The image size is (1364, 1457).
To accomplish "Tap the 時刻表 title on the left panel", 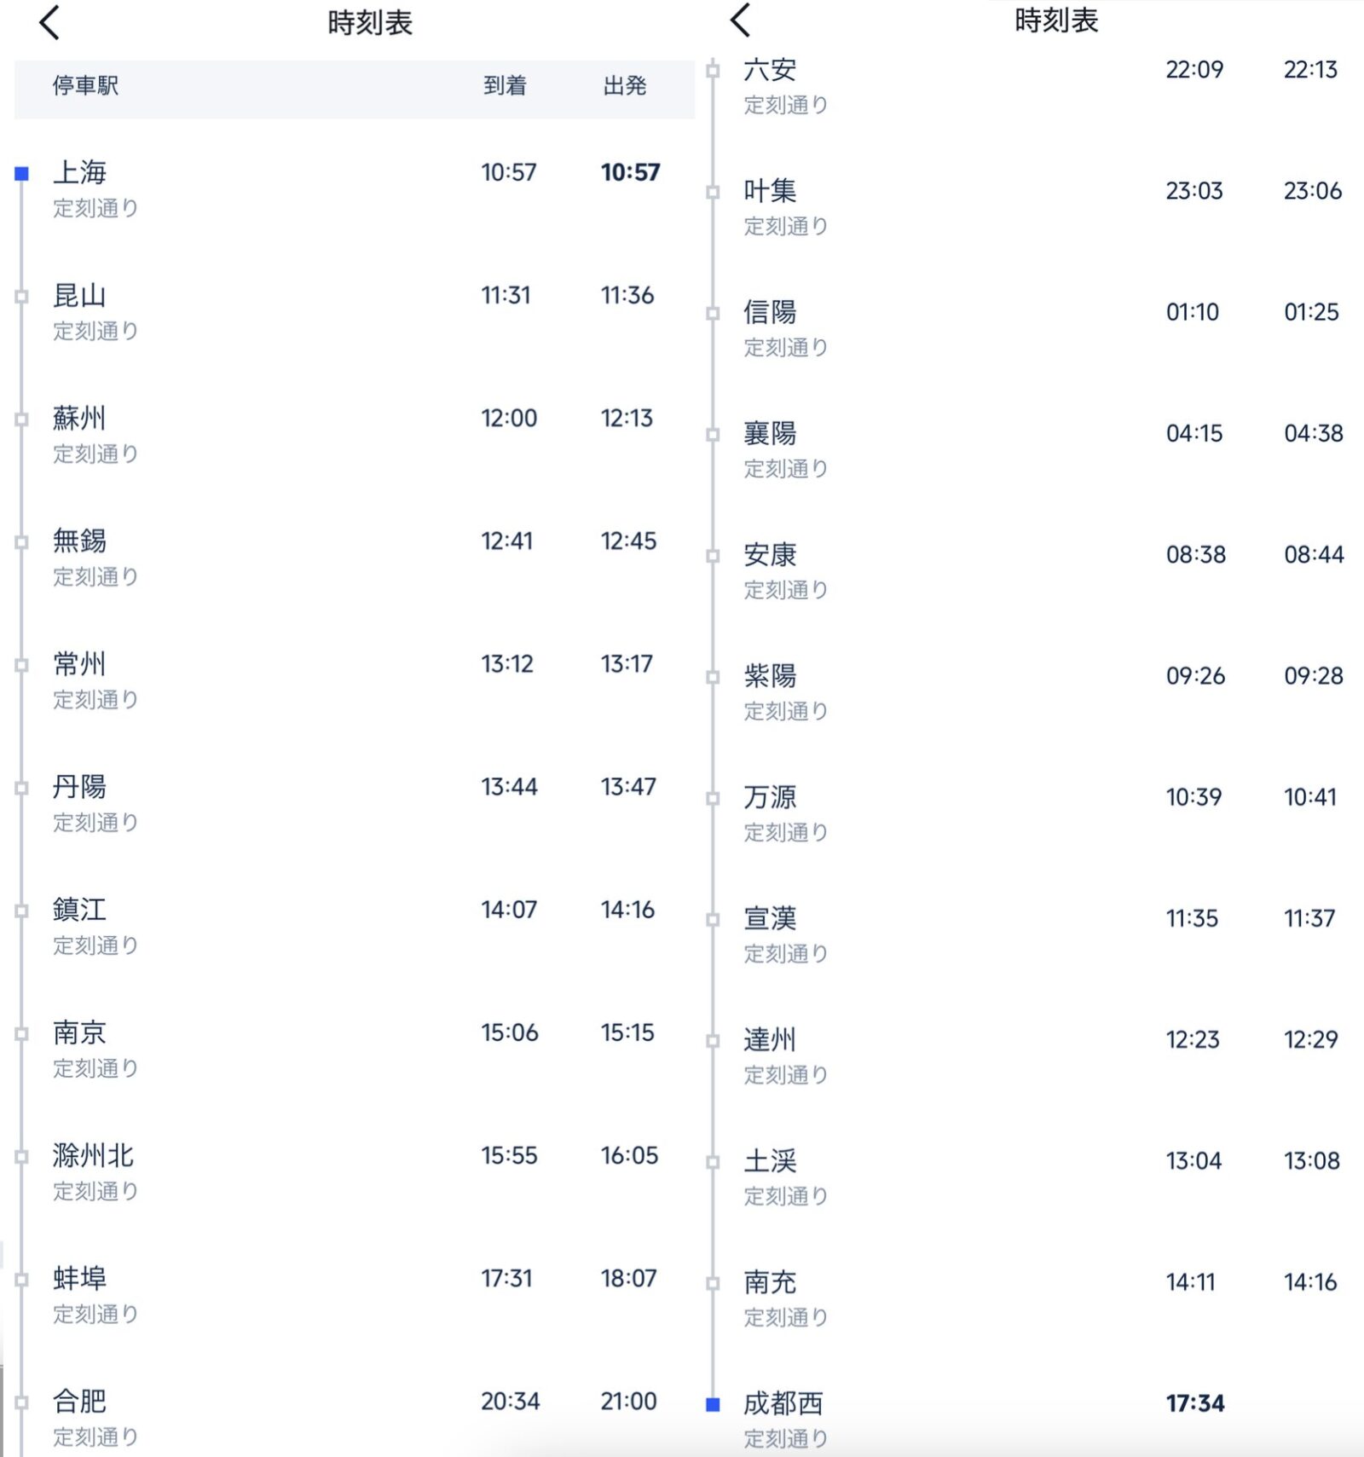I will pyautogui.click(x=370, y=23).
